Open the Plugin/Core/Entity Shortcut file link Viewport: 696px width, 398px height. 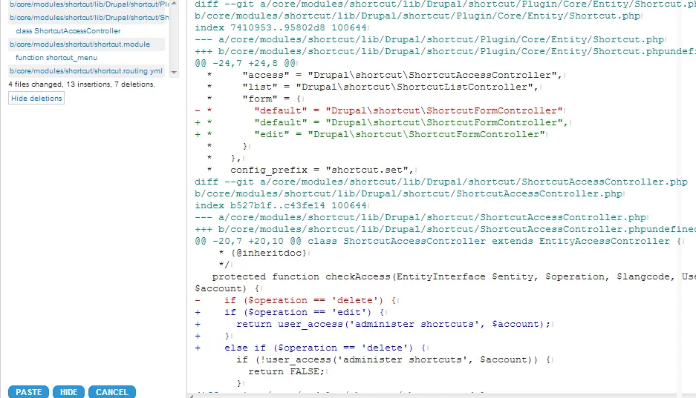[x=89, y=4]
